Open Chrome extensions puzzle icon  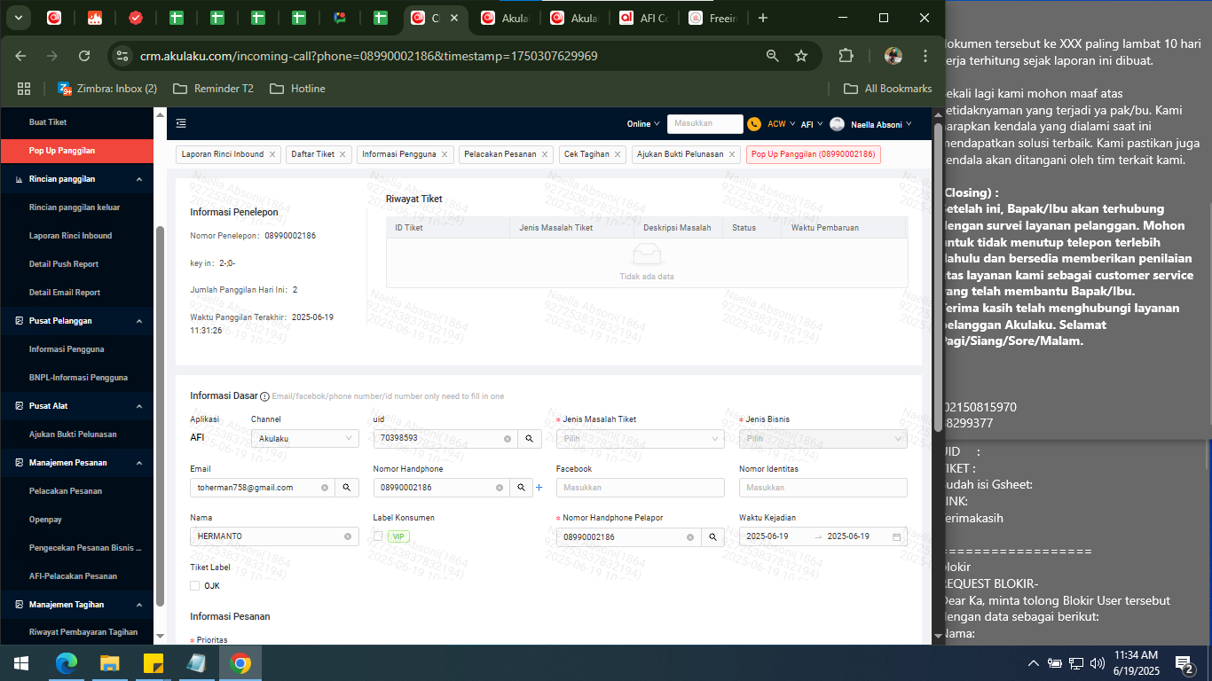coord(846,56)
